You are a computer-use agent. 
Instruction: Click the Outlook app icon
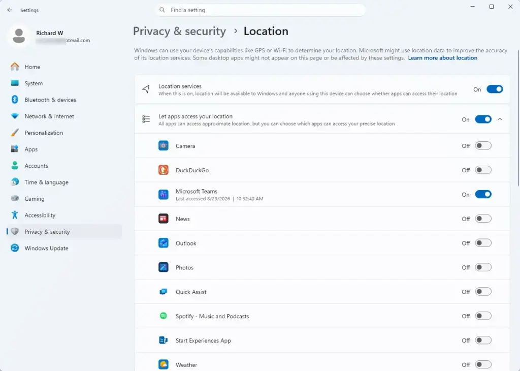pyautogui.click(x=163, y=243)
